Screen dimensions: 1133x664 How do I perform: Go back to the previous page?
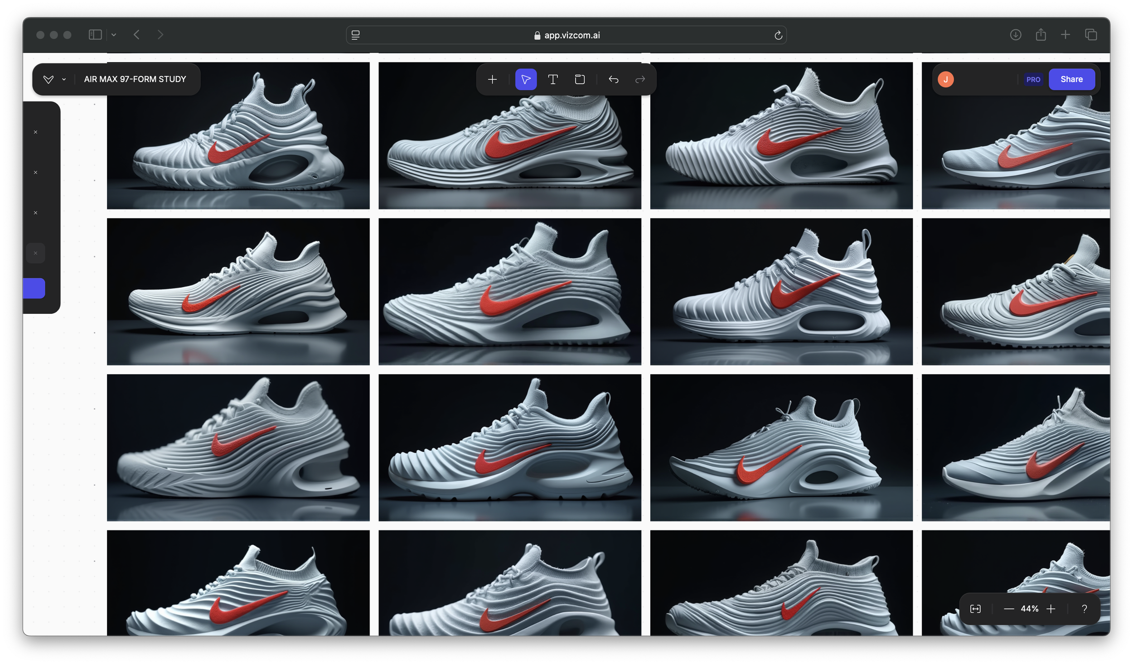[136, 35]
